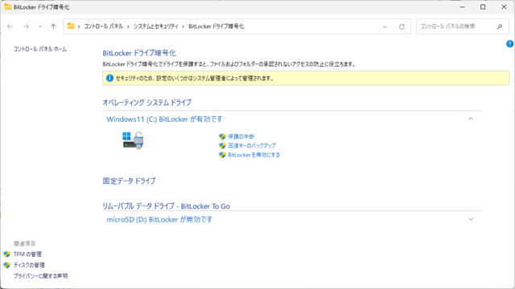This screenshot has height=289, width=515.
Task: Click the C drive lock icon
Action: 134,140
